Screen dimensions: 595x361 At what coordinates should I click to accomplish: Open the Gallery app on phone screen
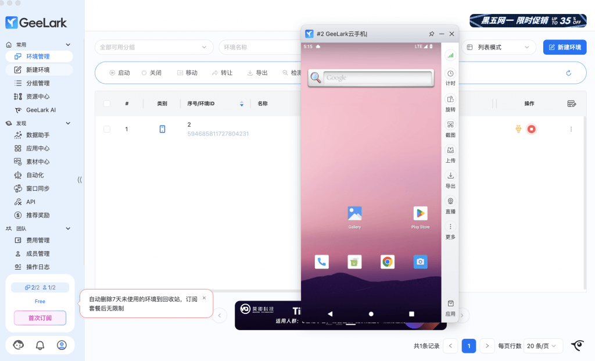click(x=354, y=213)
